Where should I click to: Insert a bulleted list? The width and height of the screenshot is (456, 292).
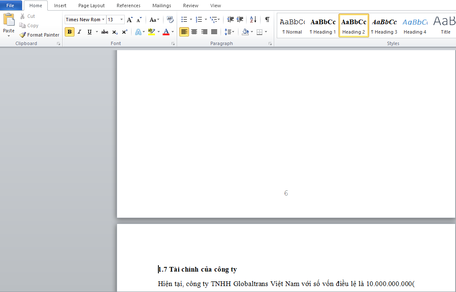coord(184,20)
